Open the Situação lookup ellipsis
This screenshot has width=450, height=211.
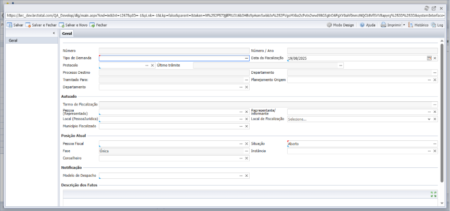click(x=435, y=143)
